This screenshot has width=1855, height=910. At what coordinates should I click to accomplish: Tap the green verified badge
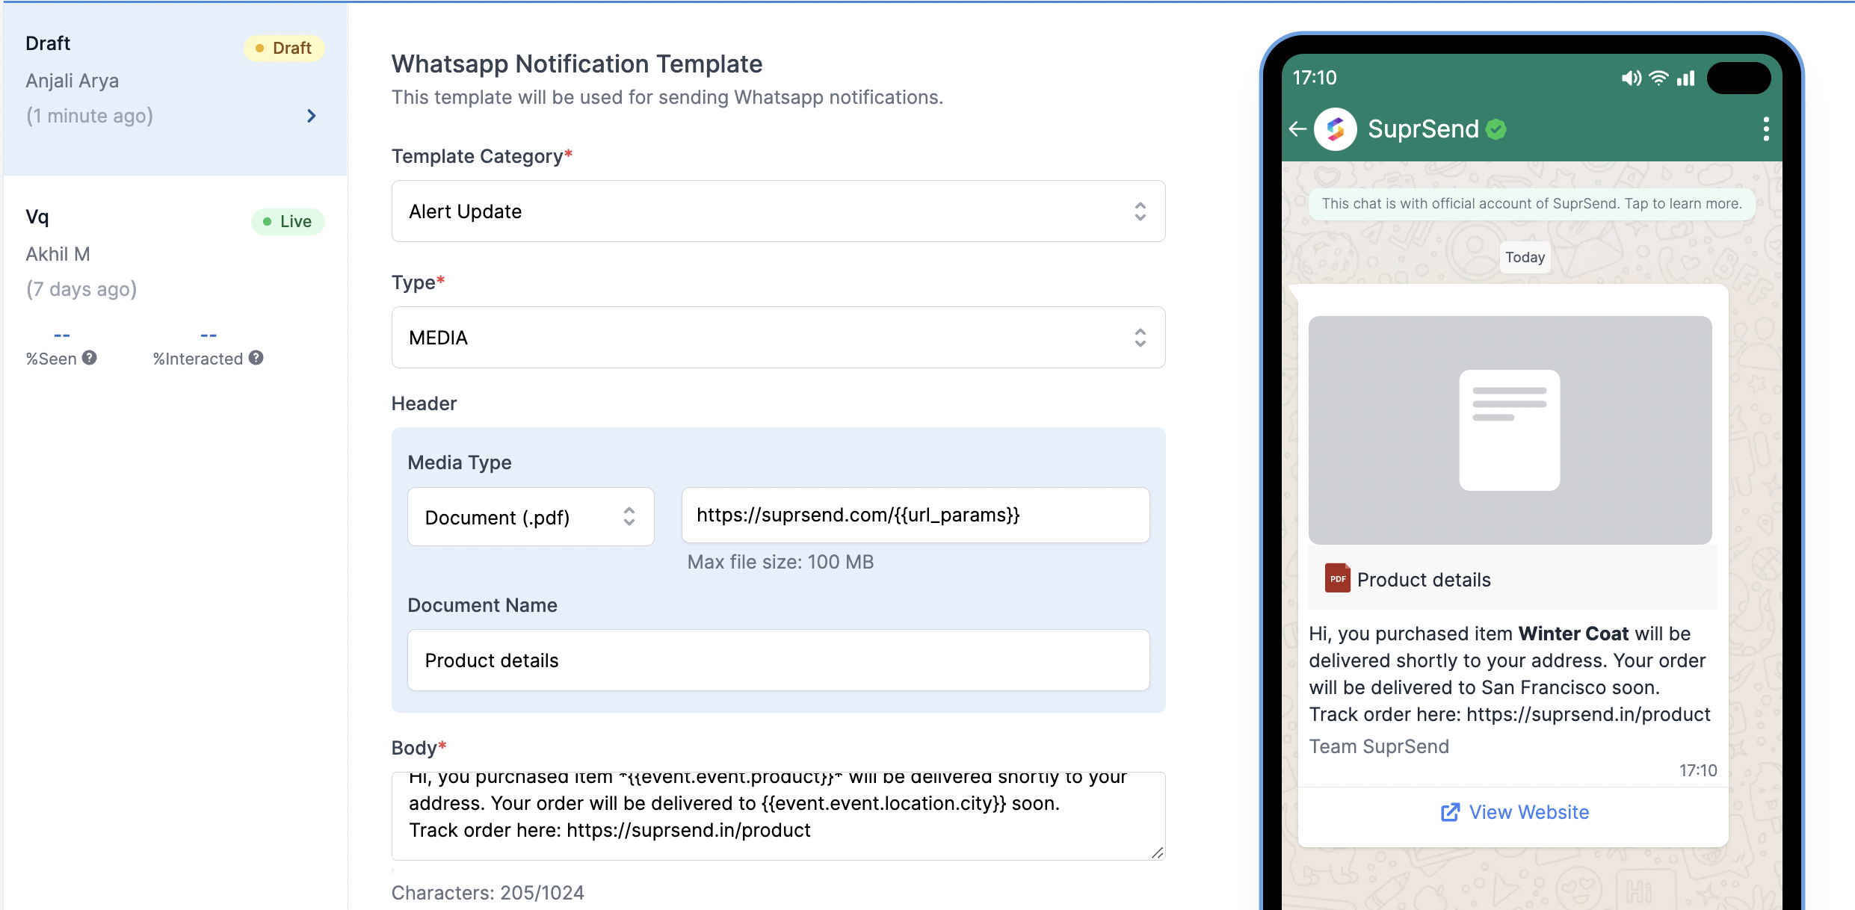pyautogui.click(x=1496, y=129)
